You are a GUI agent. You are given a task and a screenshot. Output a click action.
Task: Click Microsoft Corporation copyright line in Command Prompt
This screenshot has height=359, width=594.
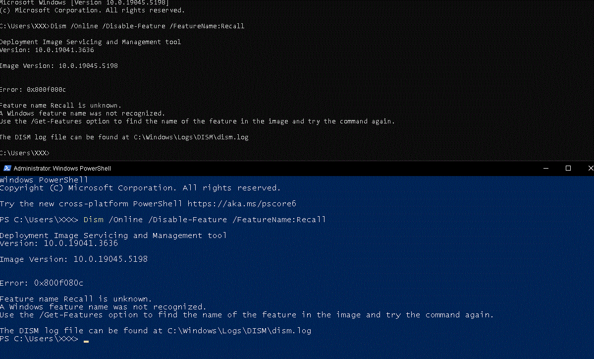pyautogui.click(x=92, y=10)
